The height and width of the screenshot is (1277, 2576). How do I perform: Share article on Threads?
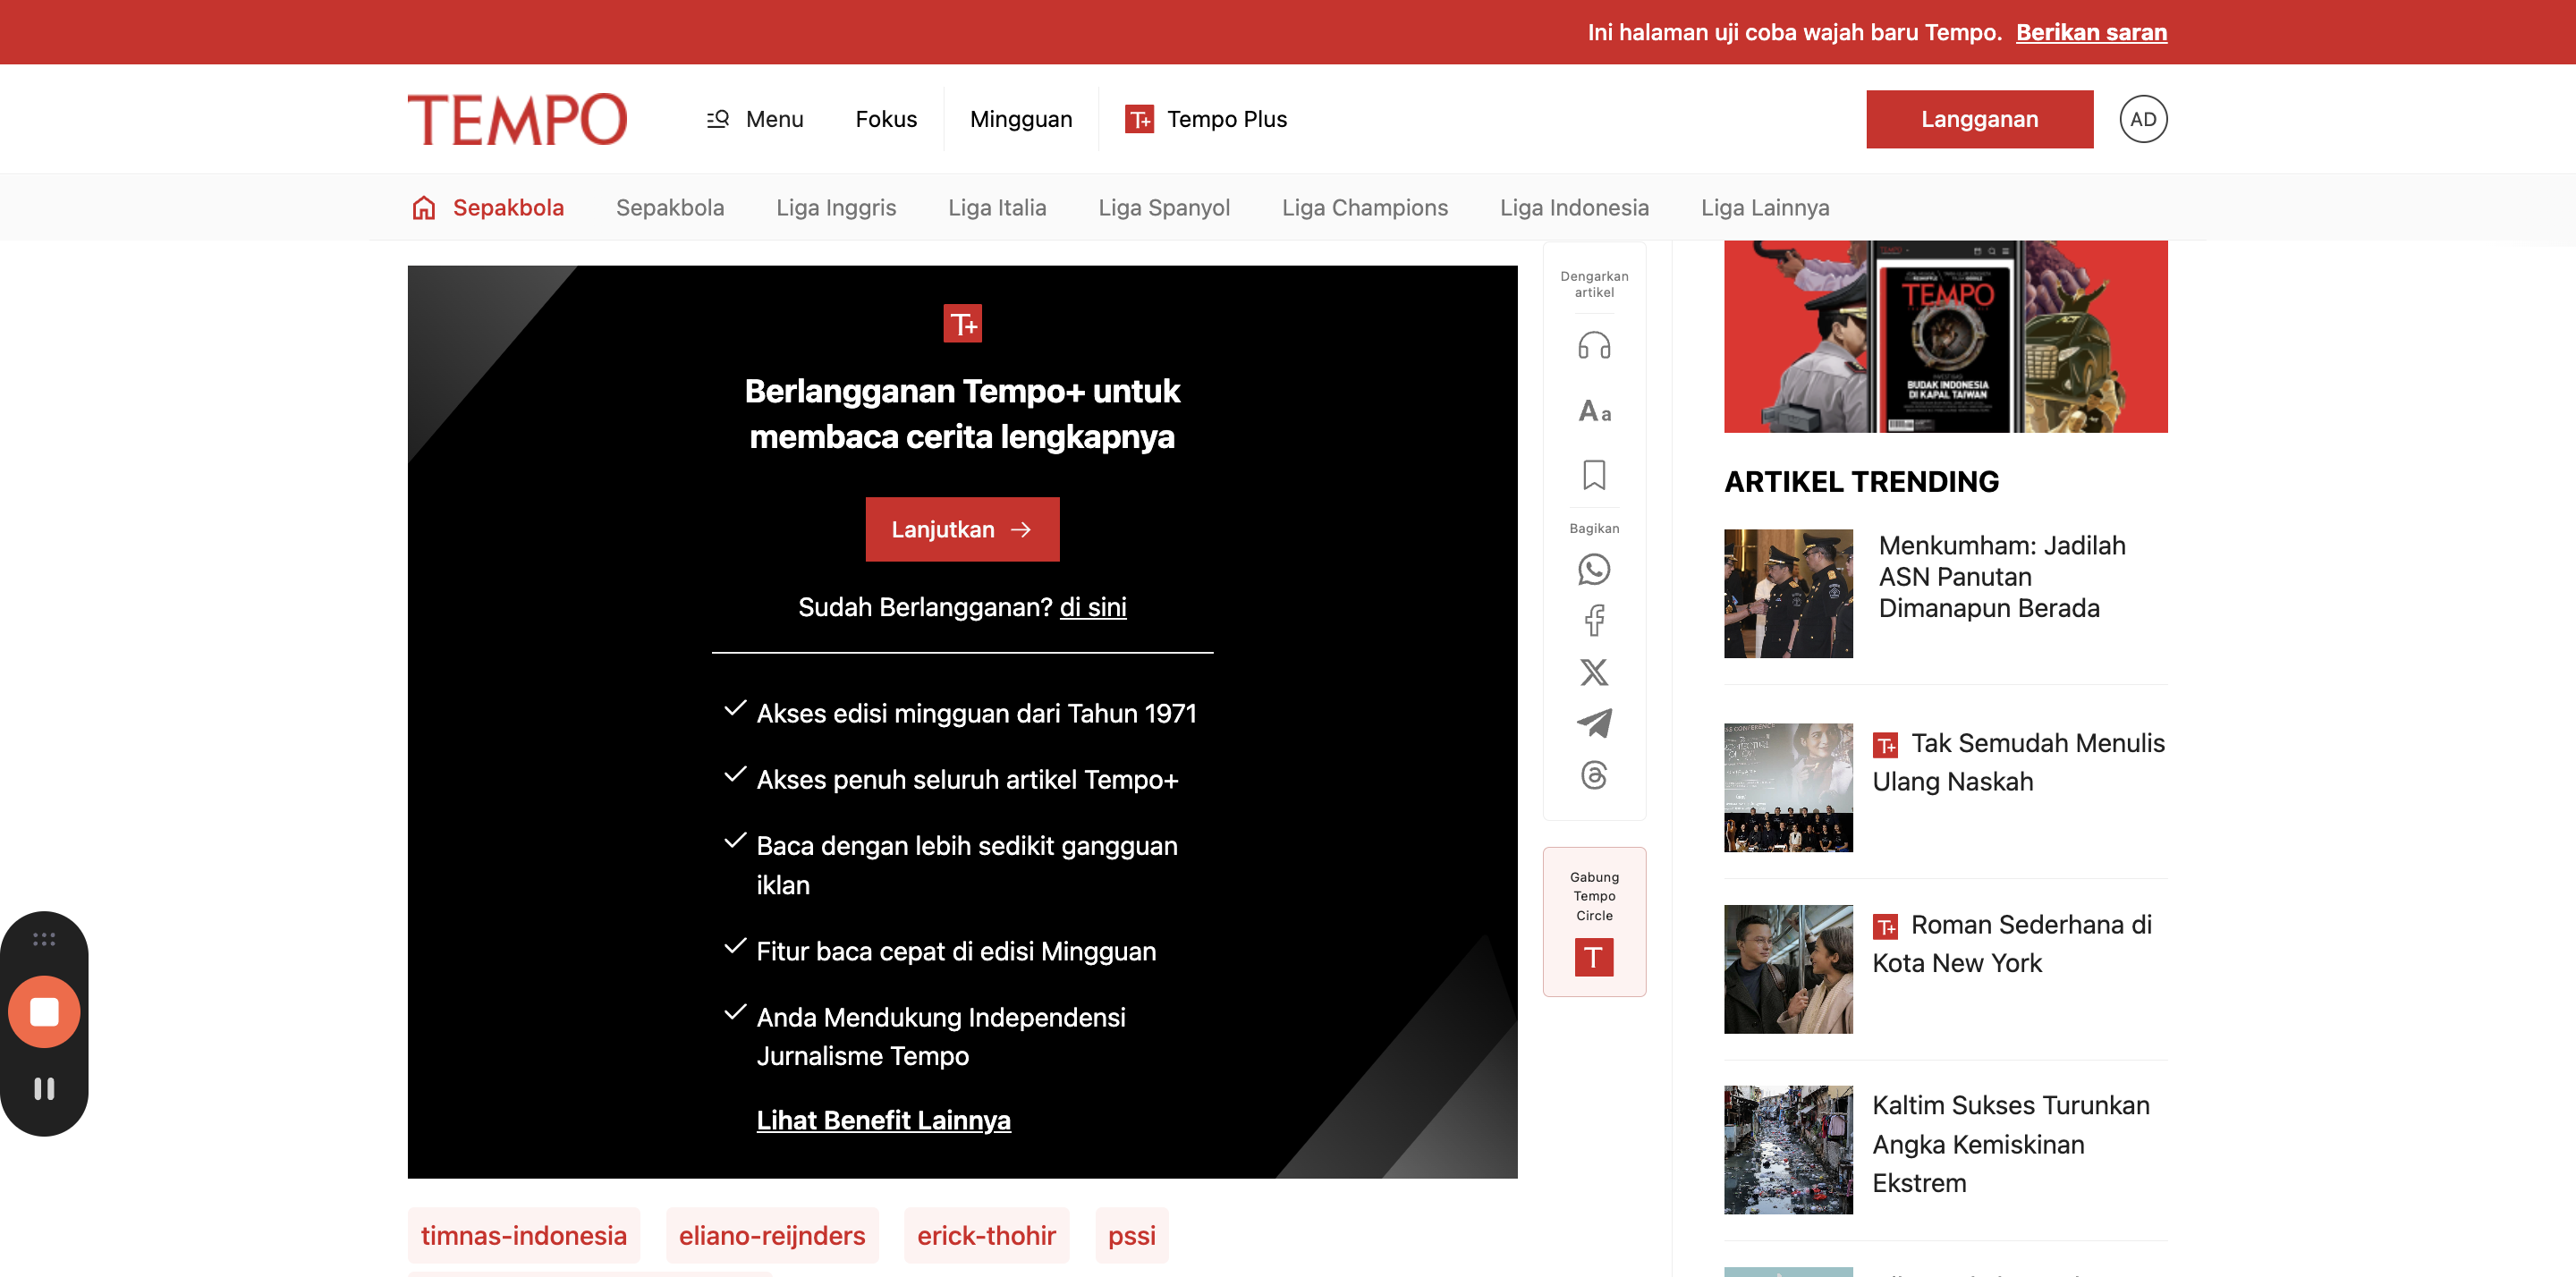pos(1594,775)
